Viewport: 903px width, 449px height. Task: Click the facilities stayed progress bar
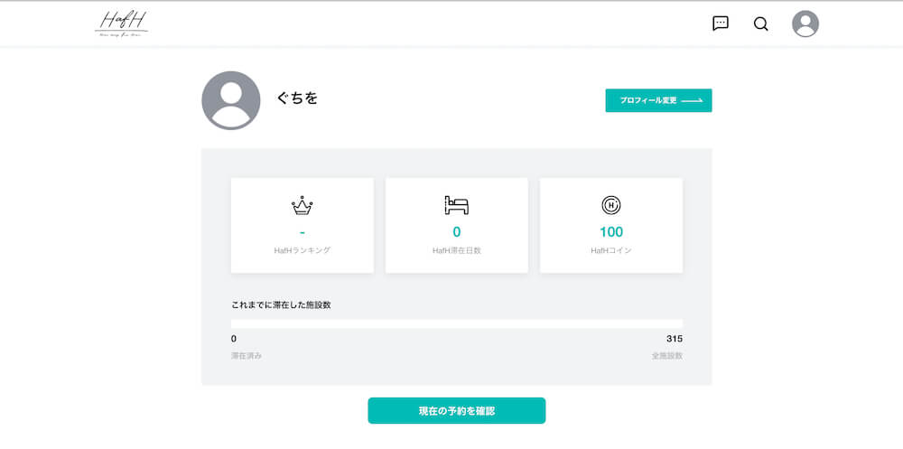click(457, 323)
